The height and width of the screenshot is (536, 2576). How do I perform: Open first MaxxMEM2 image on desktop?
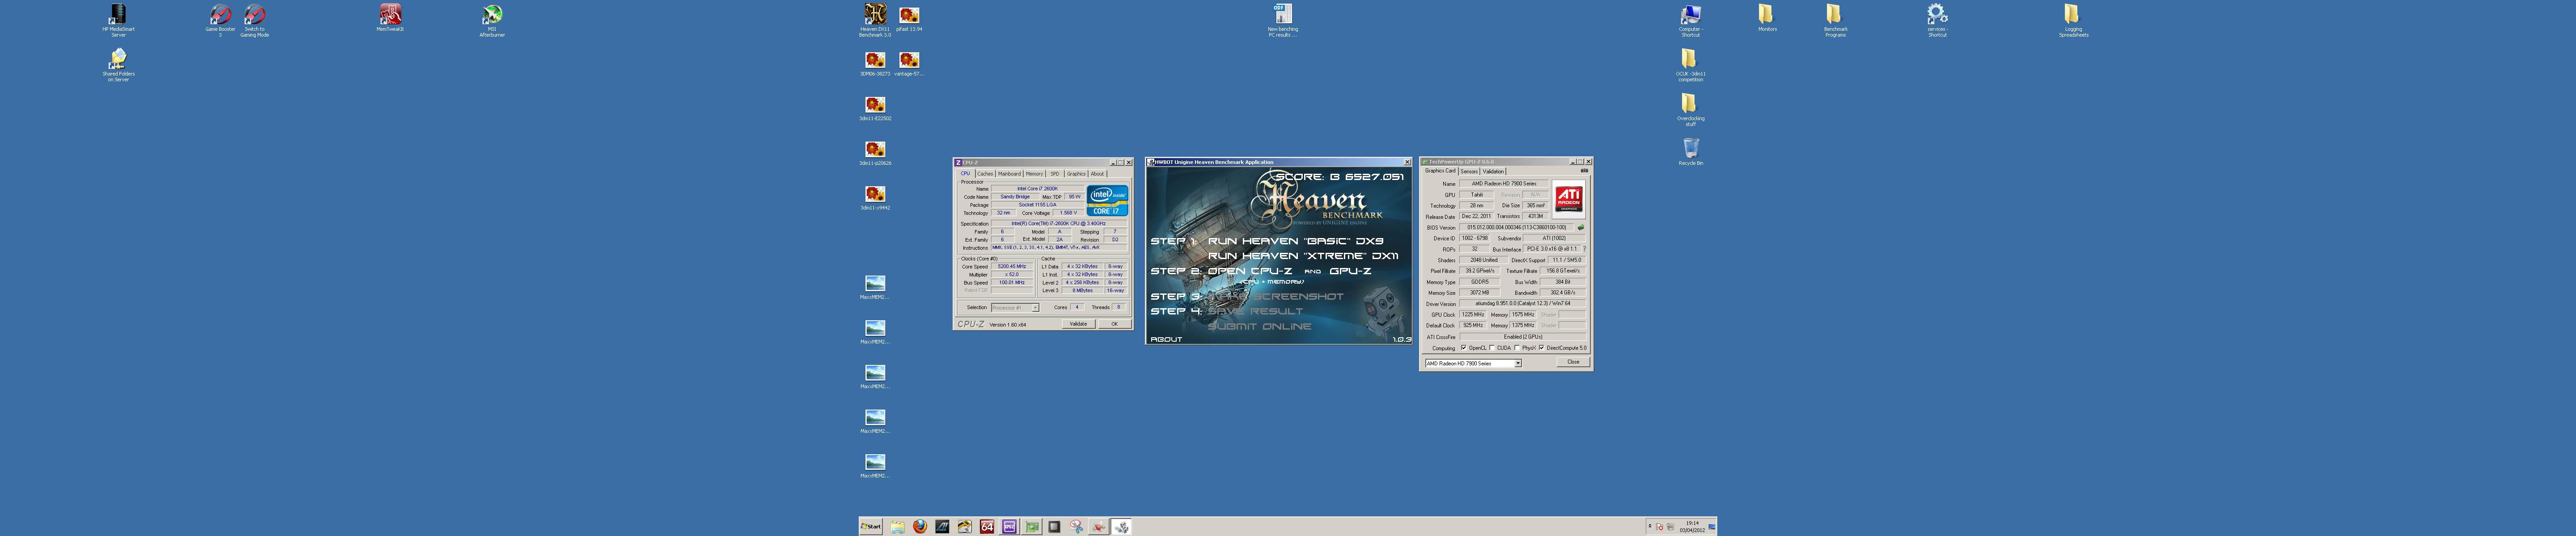click(875, 288)
